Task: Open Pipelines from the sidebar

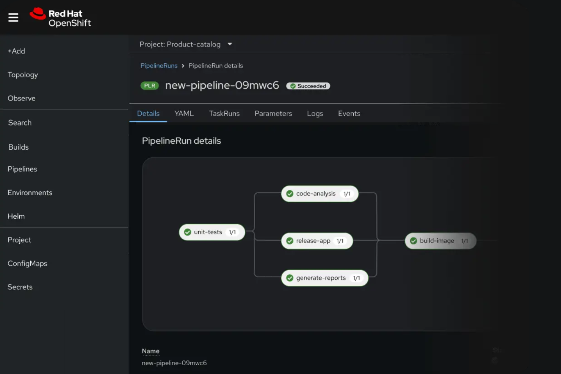Action: click(x=22, y=169)
